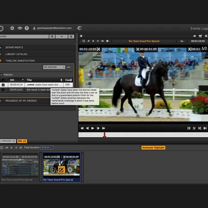The height and width of the screenshot is (208, 208).
Task: Uncheck the Matches checkbox
Action: pos(1,75)
